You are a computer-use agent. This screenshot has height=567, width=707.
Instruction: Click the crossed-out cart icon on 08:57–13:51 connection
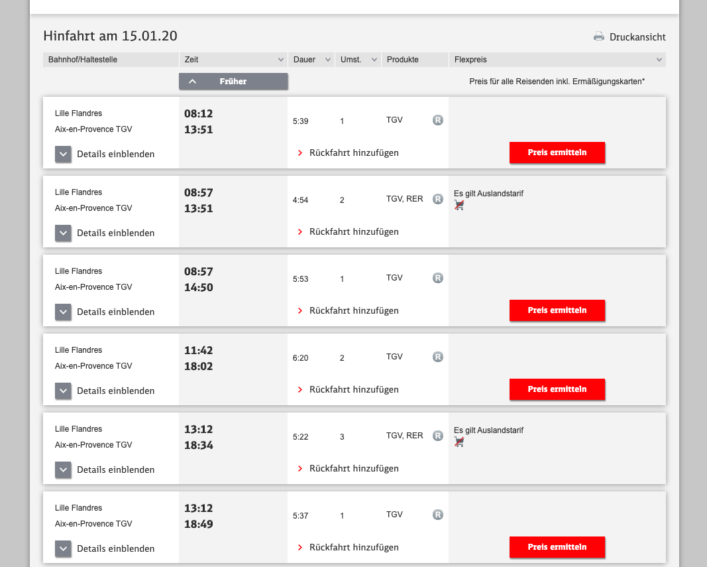click(x=459, y=206)
